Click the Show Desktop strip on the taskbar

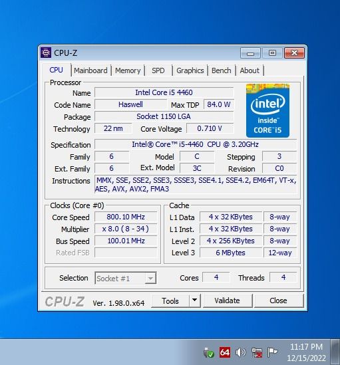(x=335, y=352)
